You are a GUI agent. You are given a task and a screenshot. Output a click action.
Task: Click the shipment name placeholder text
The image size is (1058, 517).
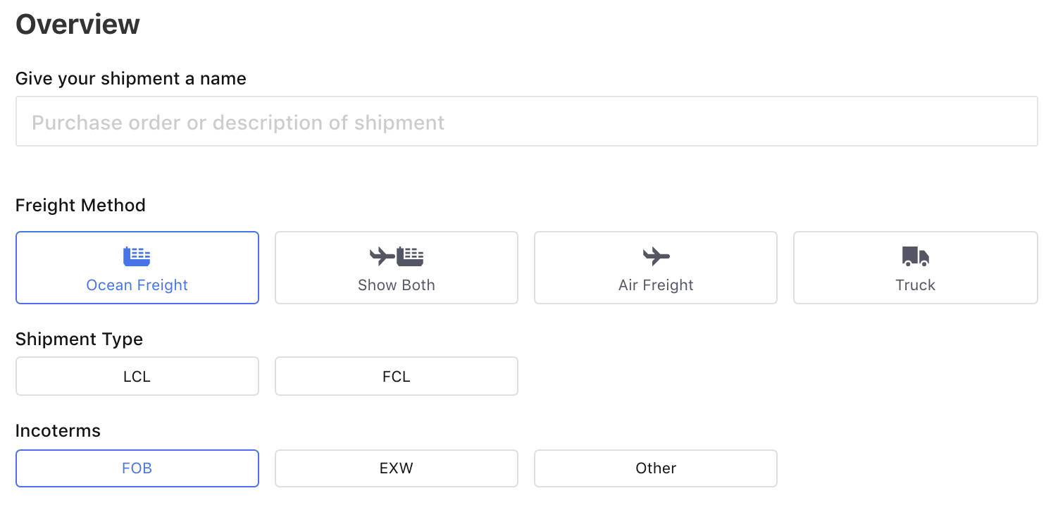[237, 122]
